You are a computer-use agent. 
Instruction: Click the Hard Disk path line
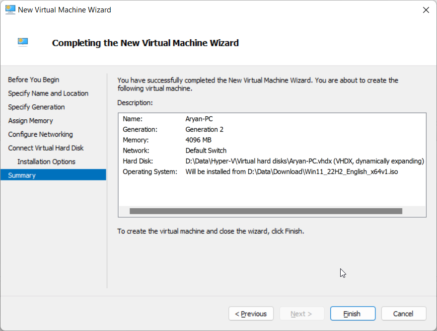pos(304,161)
